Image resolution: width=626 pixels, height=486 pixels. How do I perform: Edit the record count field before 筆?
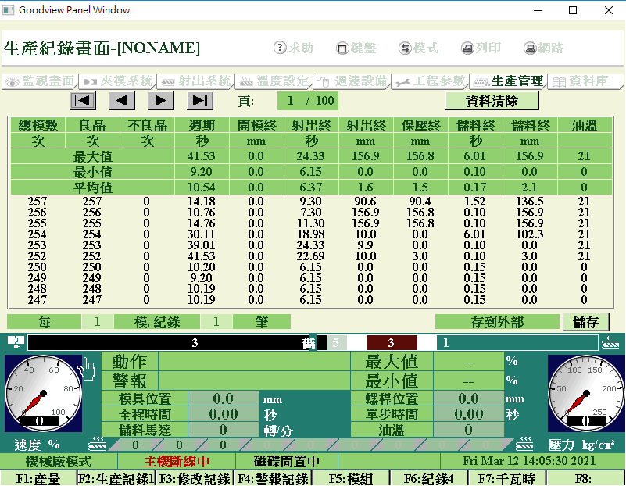tap(216, 322)
